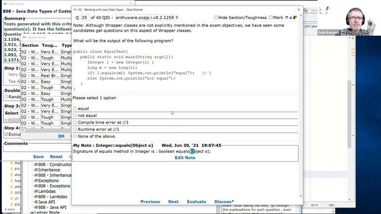Select the first 'Very E...' row
Viewport: 381px width, 214px height.
(46, 52)
